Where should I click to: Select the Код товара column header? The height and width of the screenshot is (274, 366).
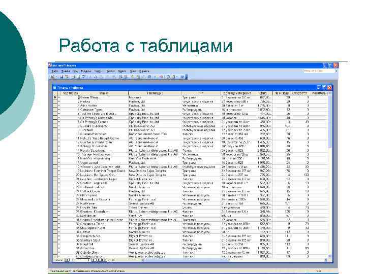[70, 93]
